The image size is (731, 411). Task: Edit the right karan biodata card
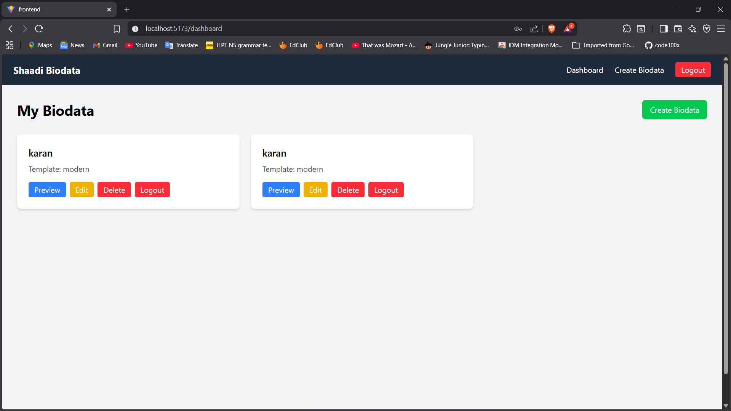coord(315,190)
